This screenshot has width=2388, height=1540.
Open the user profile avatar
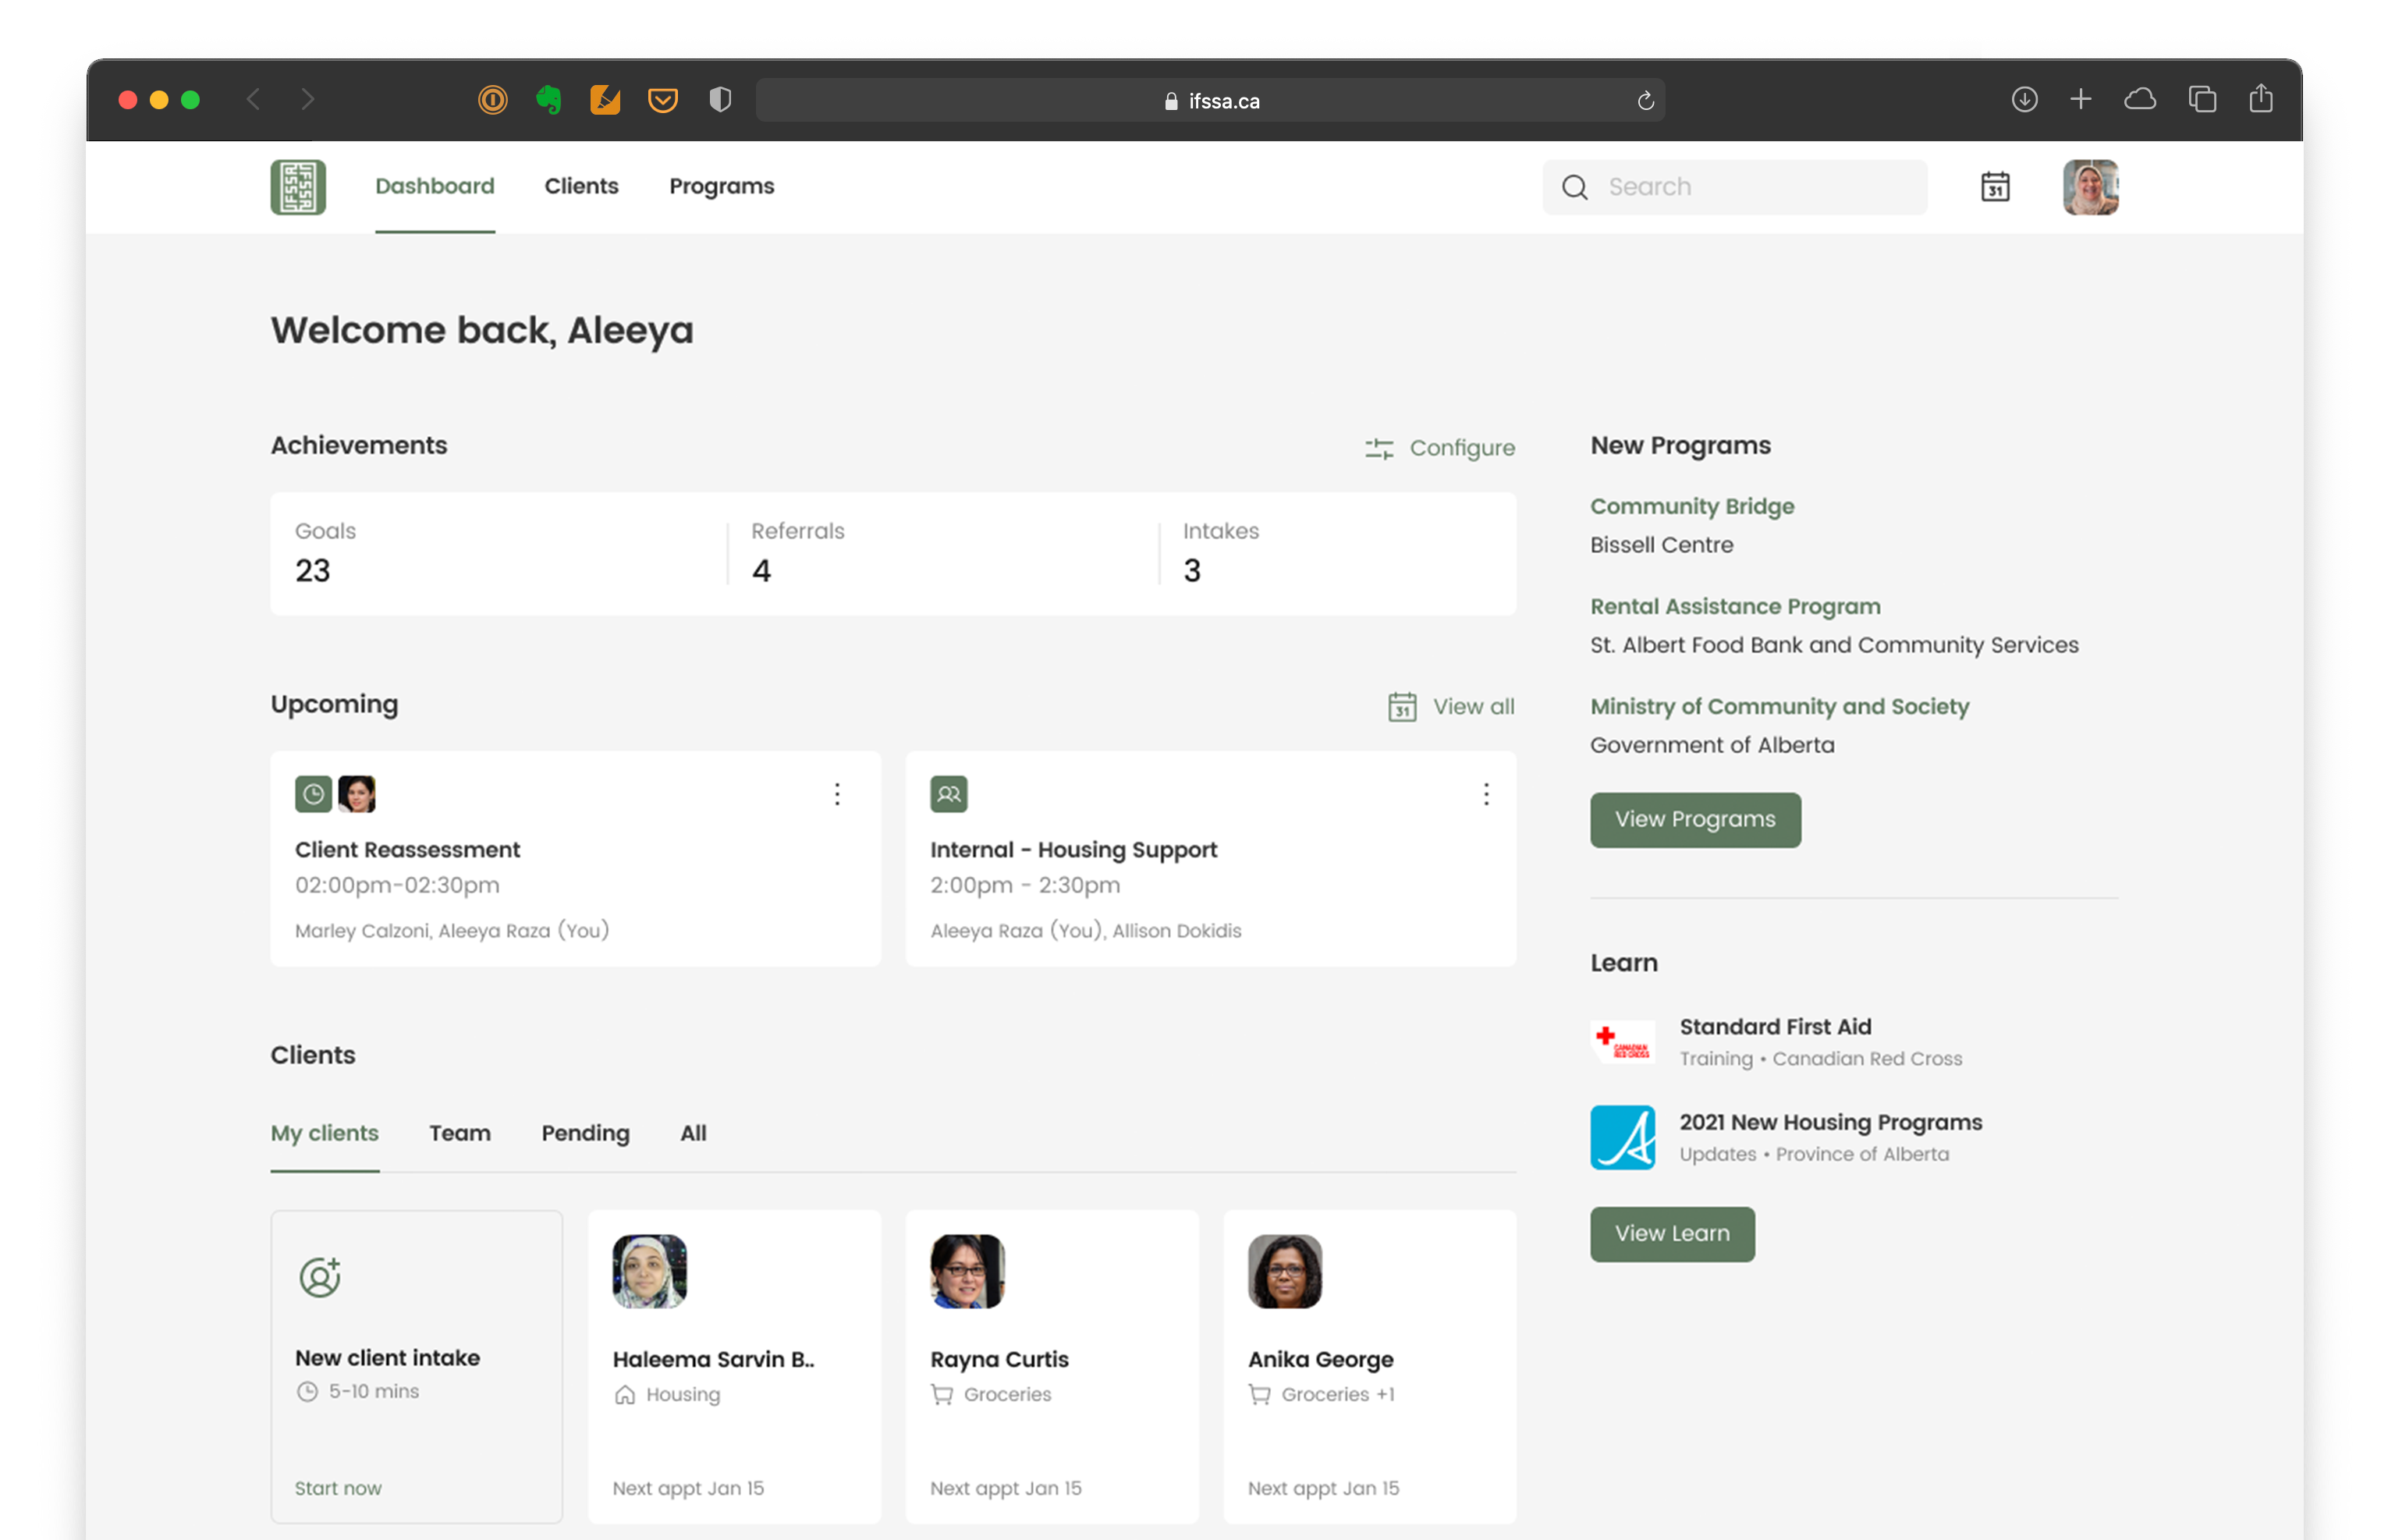click(2090, 187)
